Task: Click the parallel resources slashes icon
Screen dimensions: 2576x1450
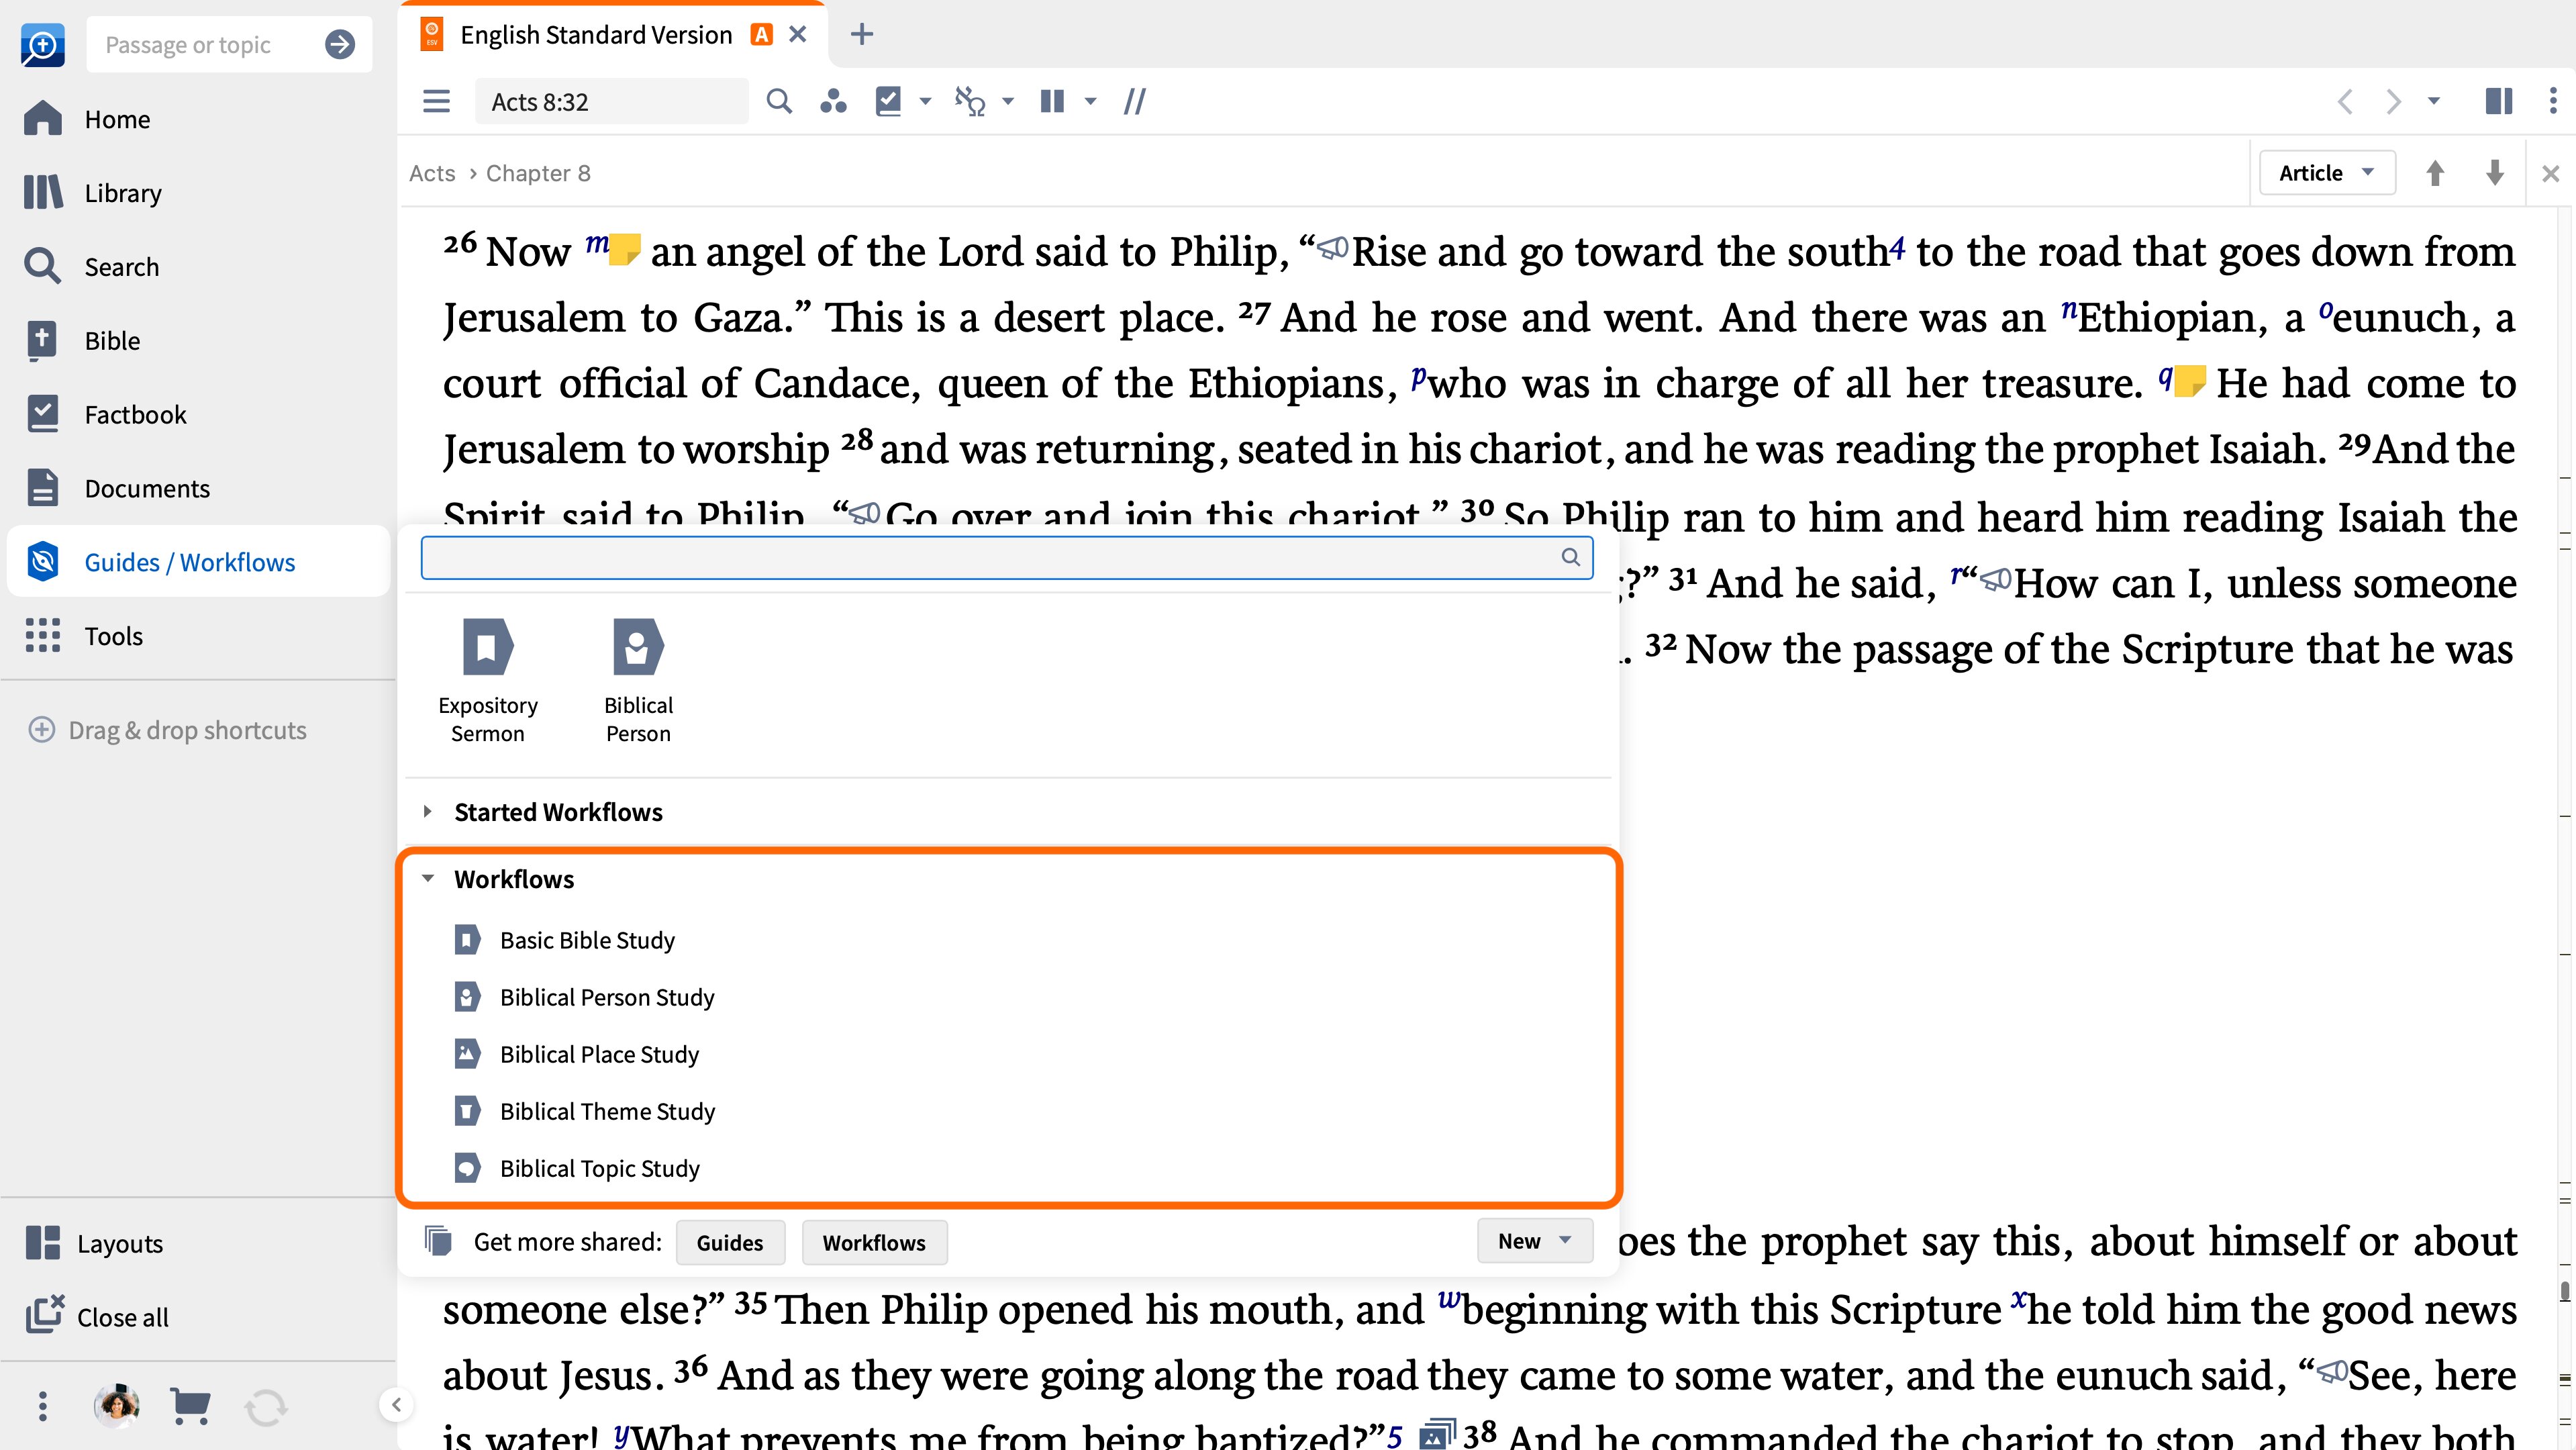Action: 1134,101
